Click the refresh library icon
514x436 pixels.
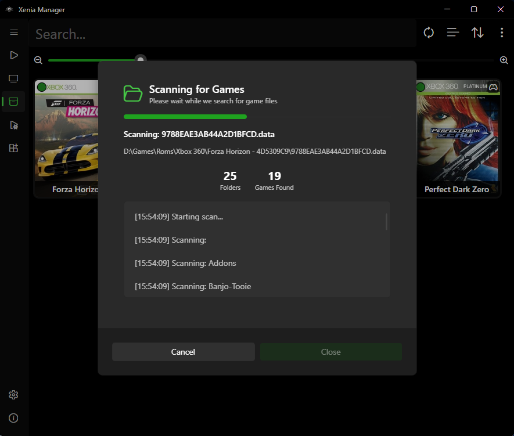[429, 33]
